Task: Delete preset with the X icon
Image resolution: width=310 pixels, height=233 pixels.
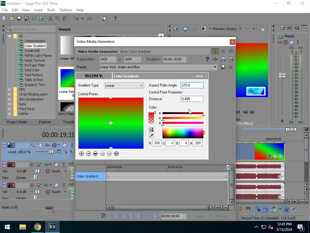Action: 231,67
